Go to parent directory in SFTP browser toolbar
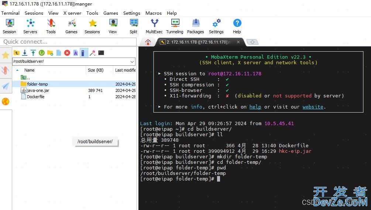This screenshot has width=371, height=210. [x=16, y=53]
